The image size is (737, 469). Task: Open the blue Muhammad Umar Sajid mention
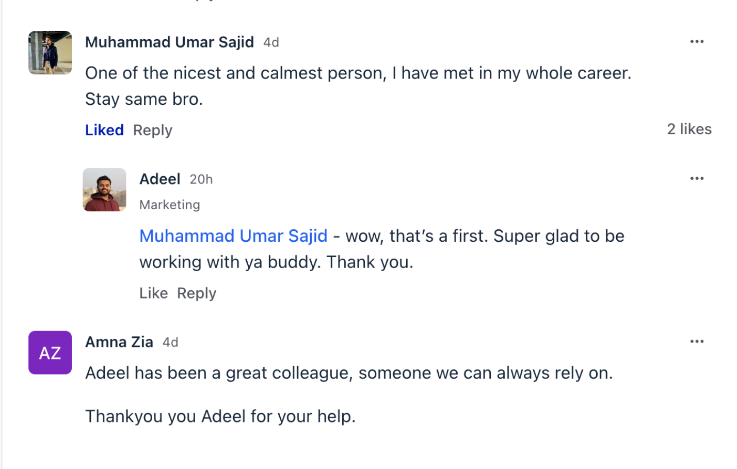click(x=233, y=236)
